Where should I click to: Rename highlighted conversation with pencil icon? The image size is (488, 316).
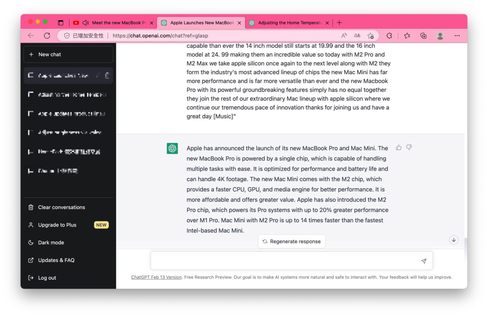[98, 76]
